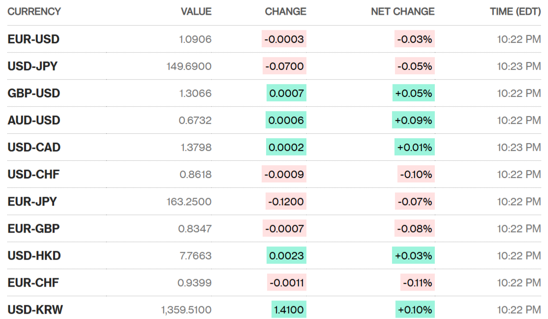The height and width of the screenshot is (319, 548).
Task: Open the EUR-GBP currency link
Action: (x=33, y=229)
